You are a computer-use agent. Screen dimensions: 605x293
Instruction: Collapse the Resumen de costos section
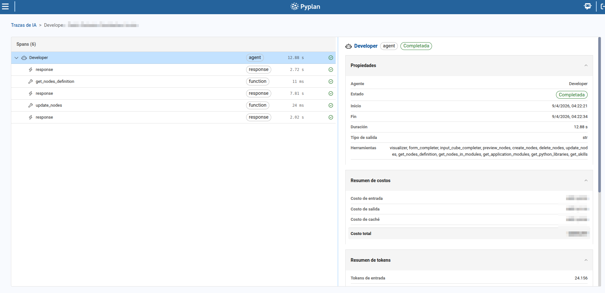(586, 181)
